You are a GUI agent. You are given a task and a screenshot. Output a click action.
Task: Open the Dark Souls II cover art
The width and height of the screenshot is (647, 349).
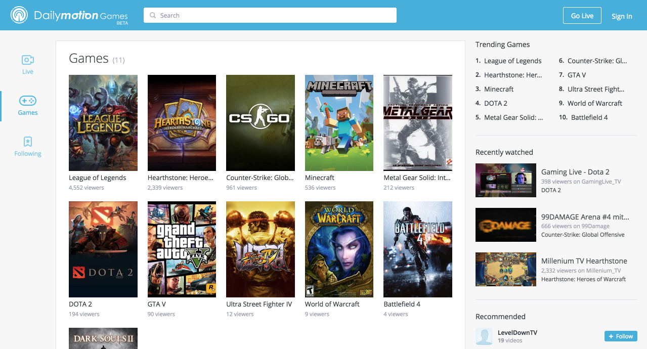103,338
